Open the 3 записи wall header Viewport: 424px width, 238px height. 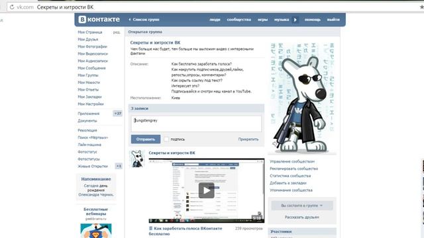(x=196, y=108)
